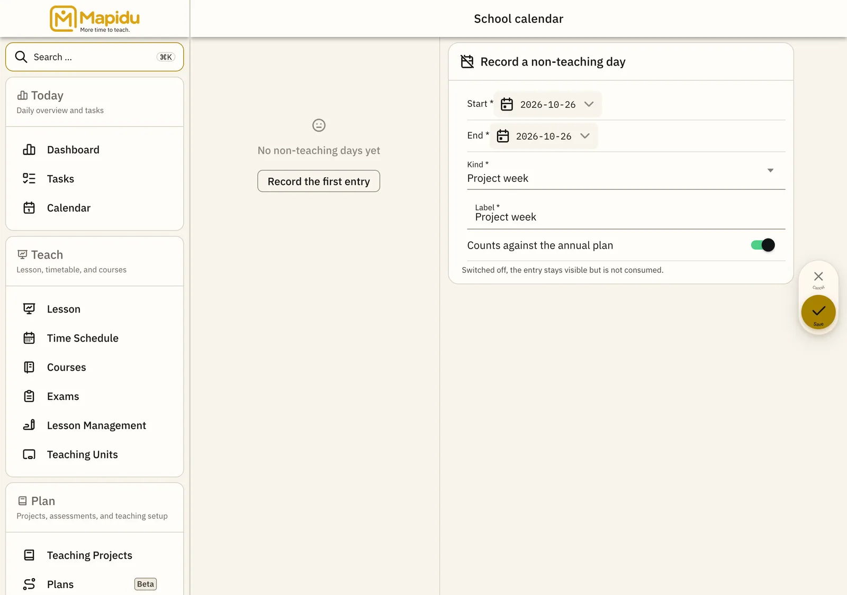The height and width of the screenshot is (595, 847).
Task: Click the magnifier icon in the search box
Action: tap(21, 57)
